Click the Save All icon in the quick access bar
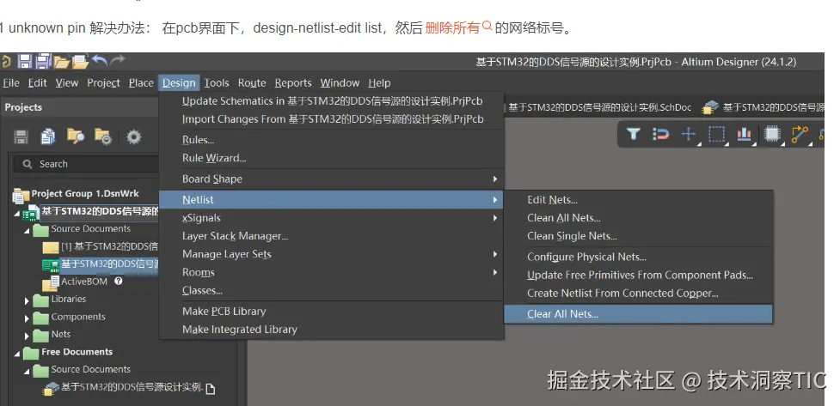 click(43, 62)
